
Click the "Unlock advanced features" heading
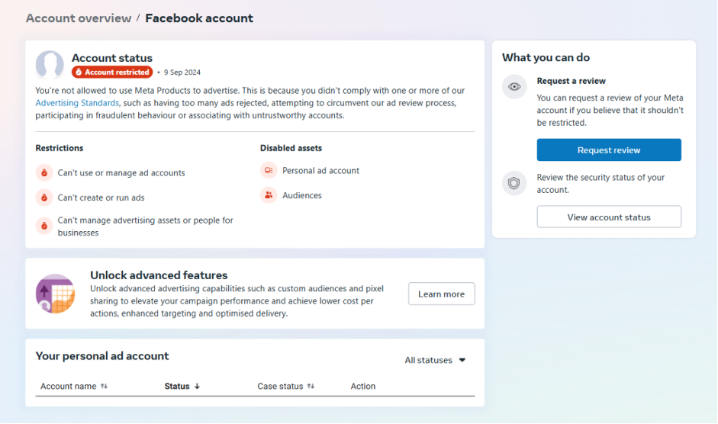(x=159, y=275)
